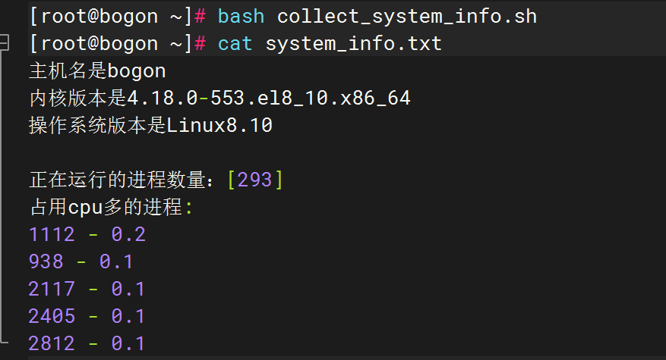This screenshot has width=666, height=360.
Task: Click the OS version text Linux8.10
Action: 219,126
